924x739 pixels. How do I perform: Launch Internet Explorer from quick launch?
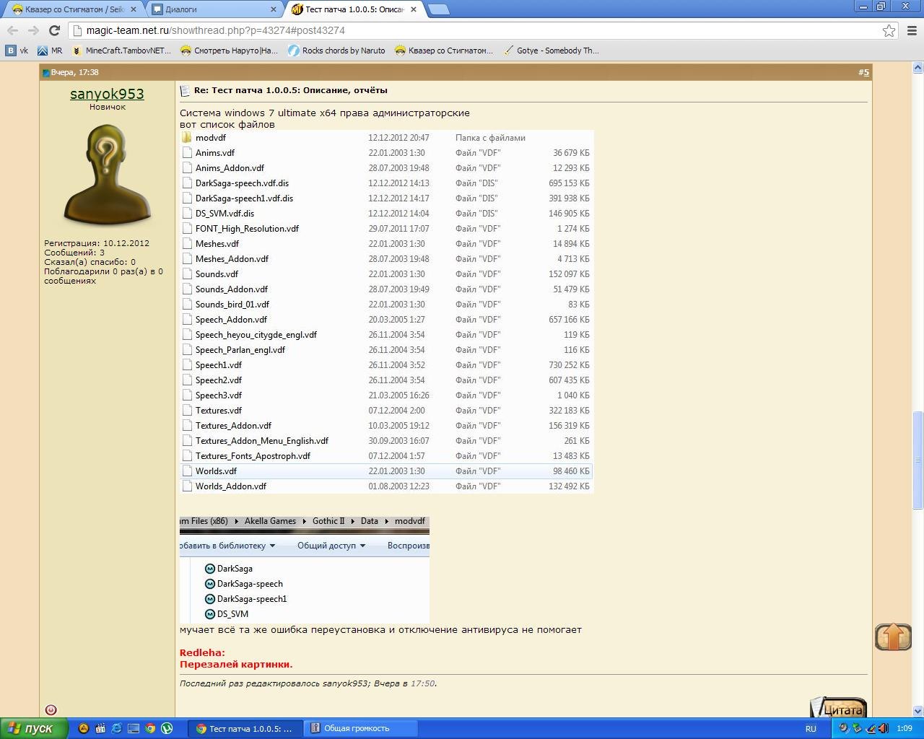[x=117, y=728]
